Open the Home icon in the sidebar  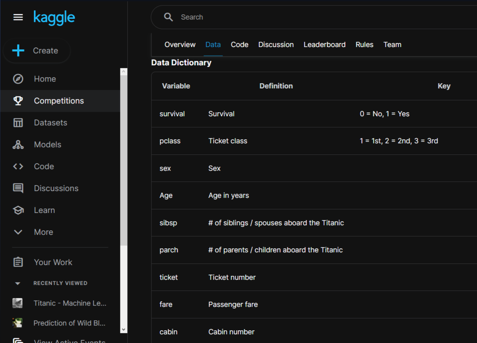pos(18,79)
